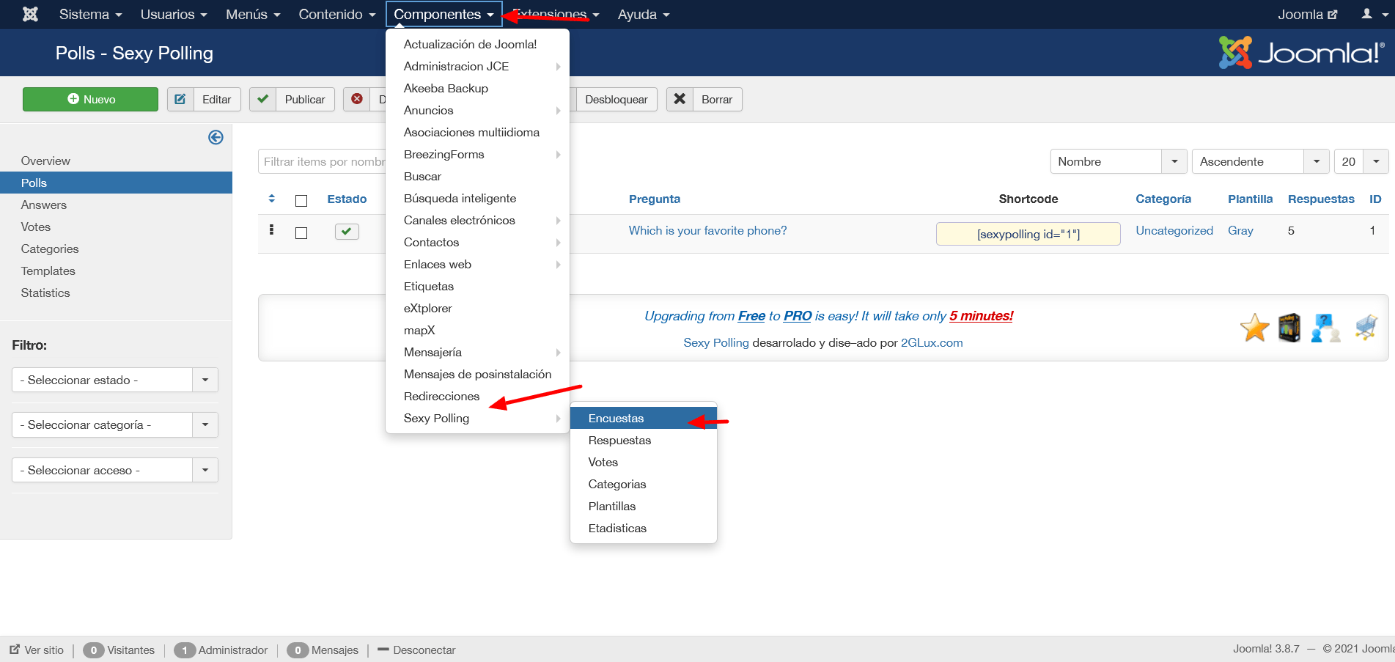Select Respuestas in Sexy Polling submenu
The image size is (1395, 662).
[644, 440]
